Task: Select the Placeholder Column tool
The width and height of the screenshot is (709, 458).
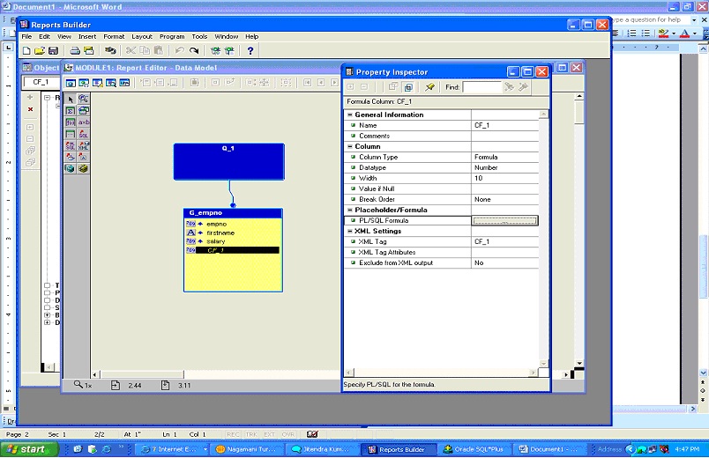Action: pos(71,134)
